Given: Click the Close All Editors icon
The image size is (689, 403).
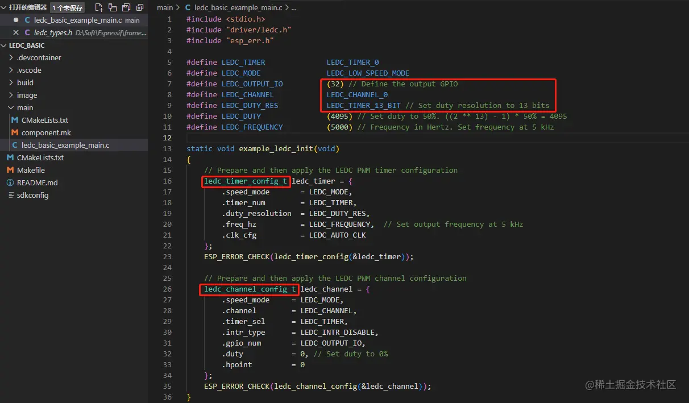Looking at the screenshot, I should click(140, 7).
